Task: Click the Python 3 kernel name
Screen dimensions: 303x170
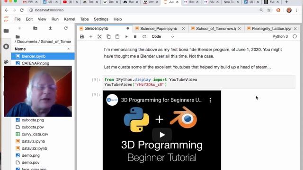Action: coord(280,36)
